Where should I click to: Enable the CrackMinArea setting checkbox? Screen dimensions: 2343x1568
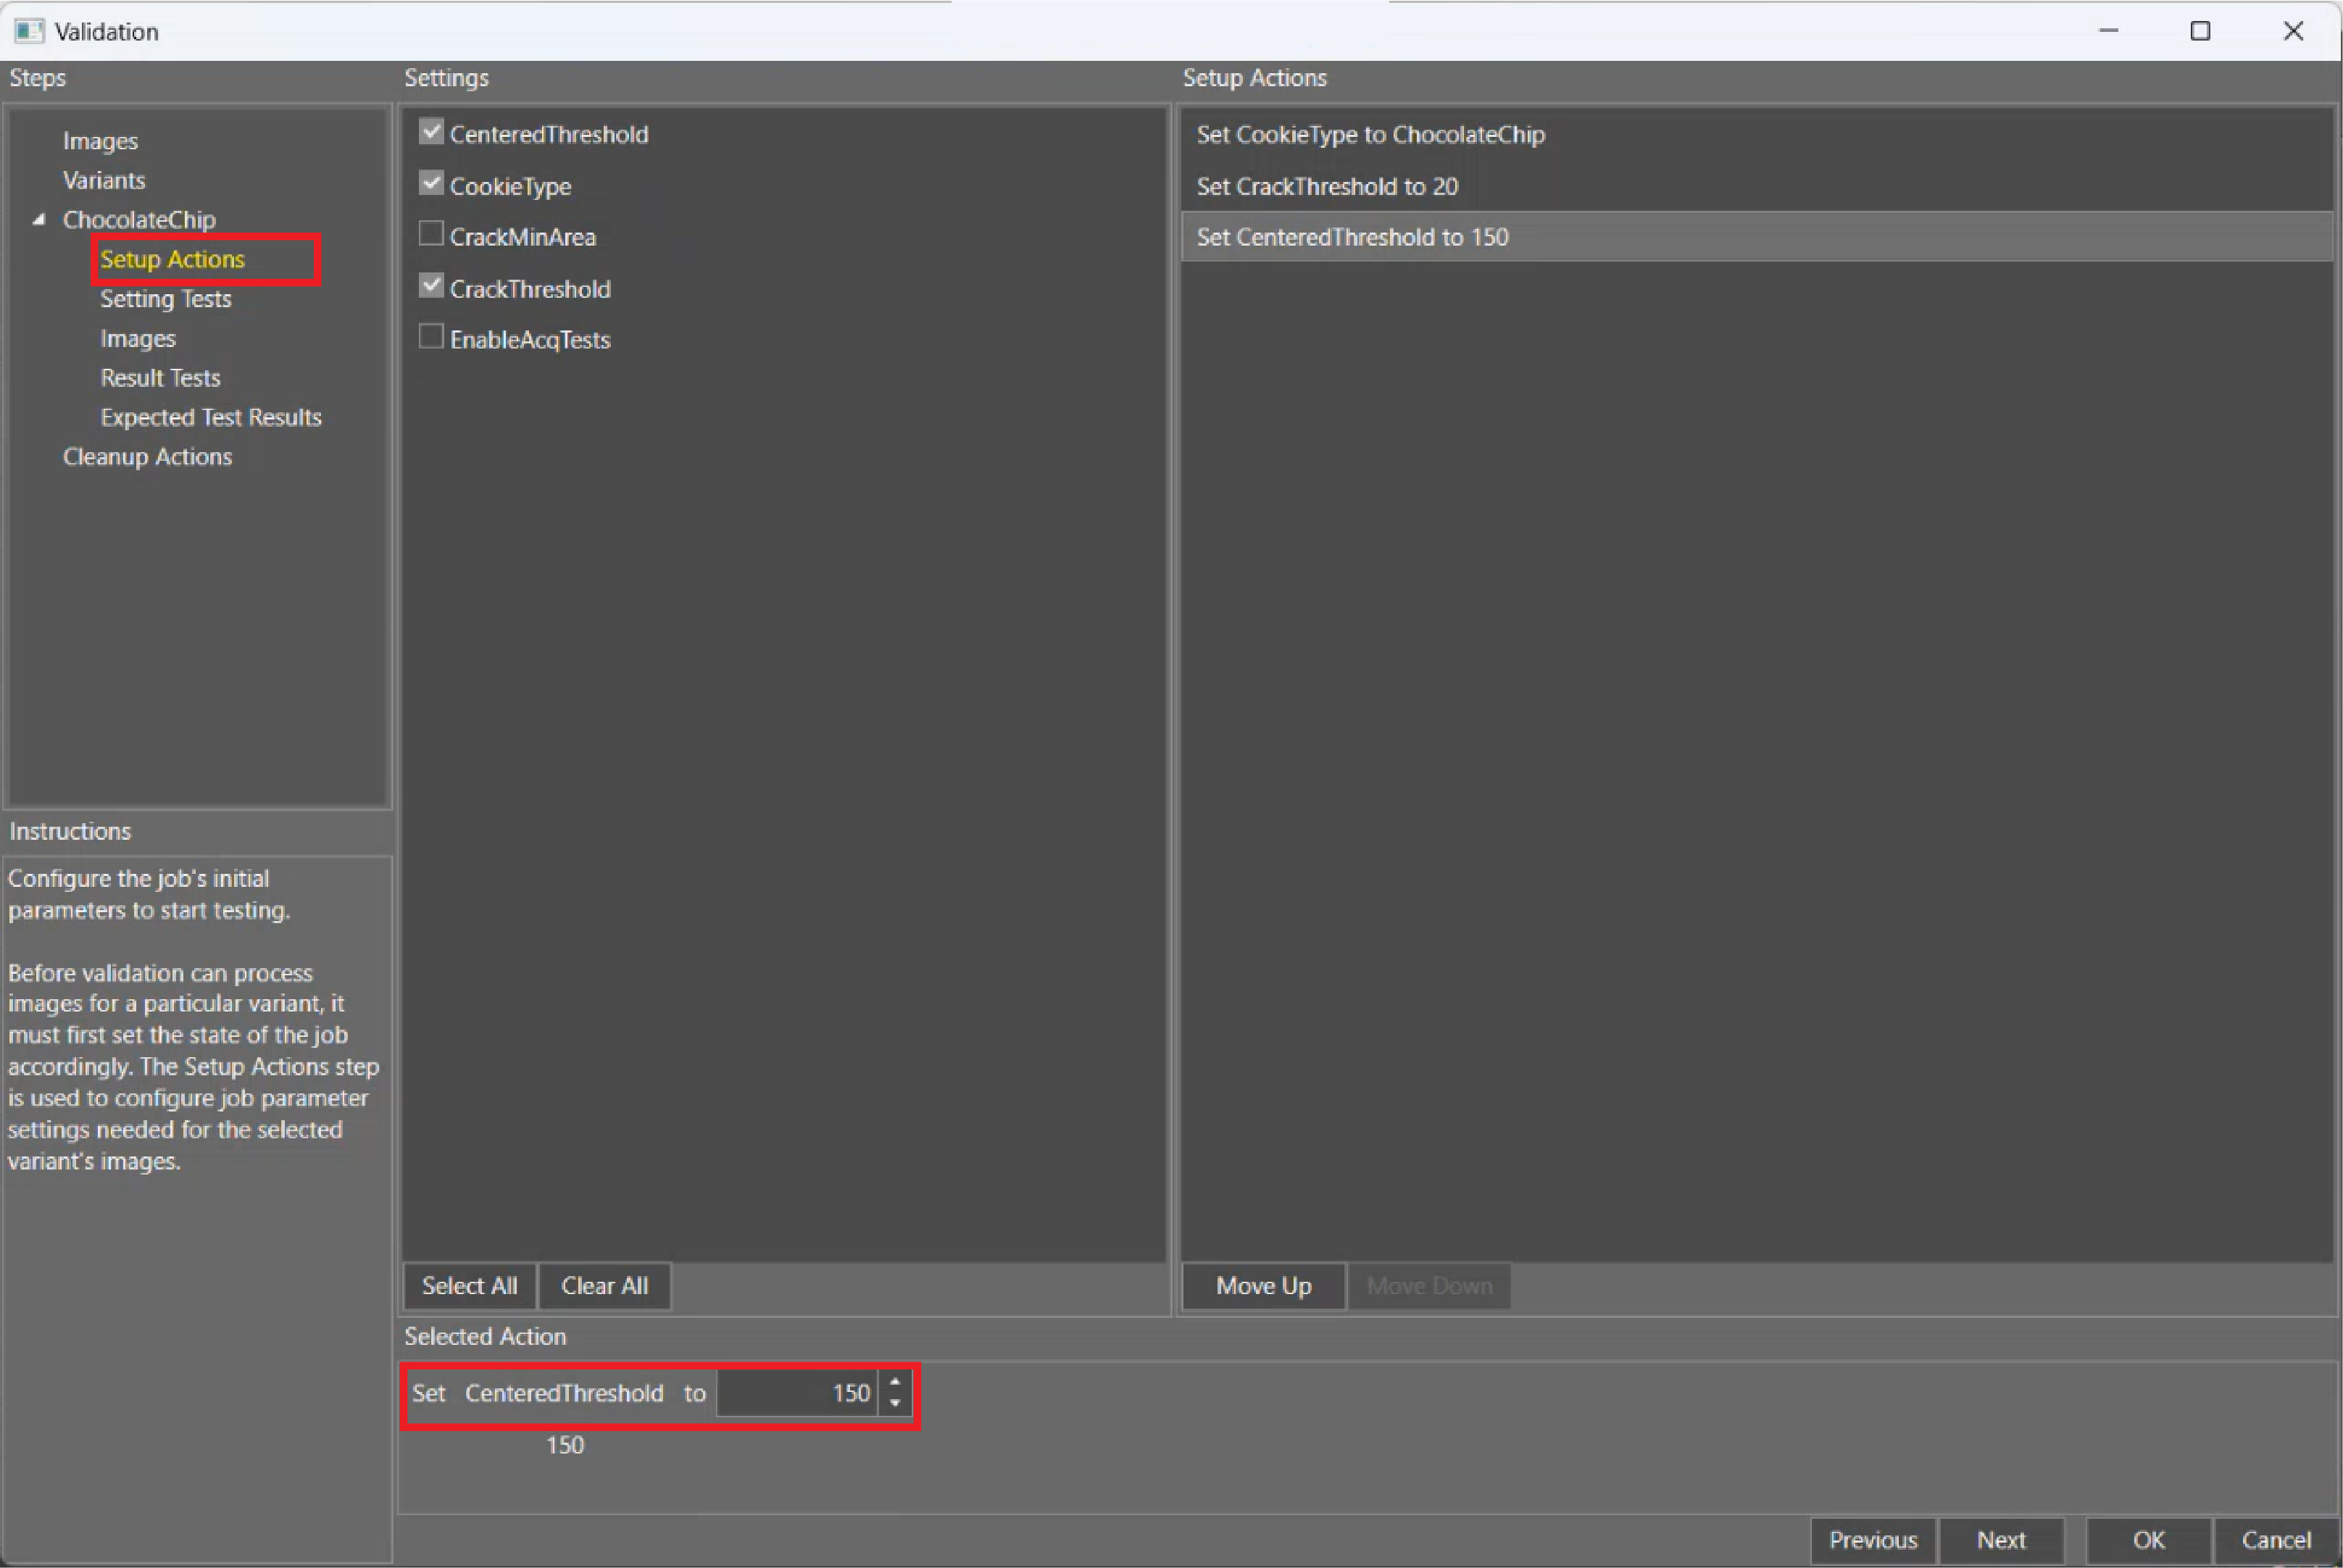(x=431, y=235)
